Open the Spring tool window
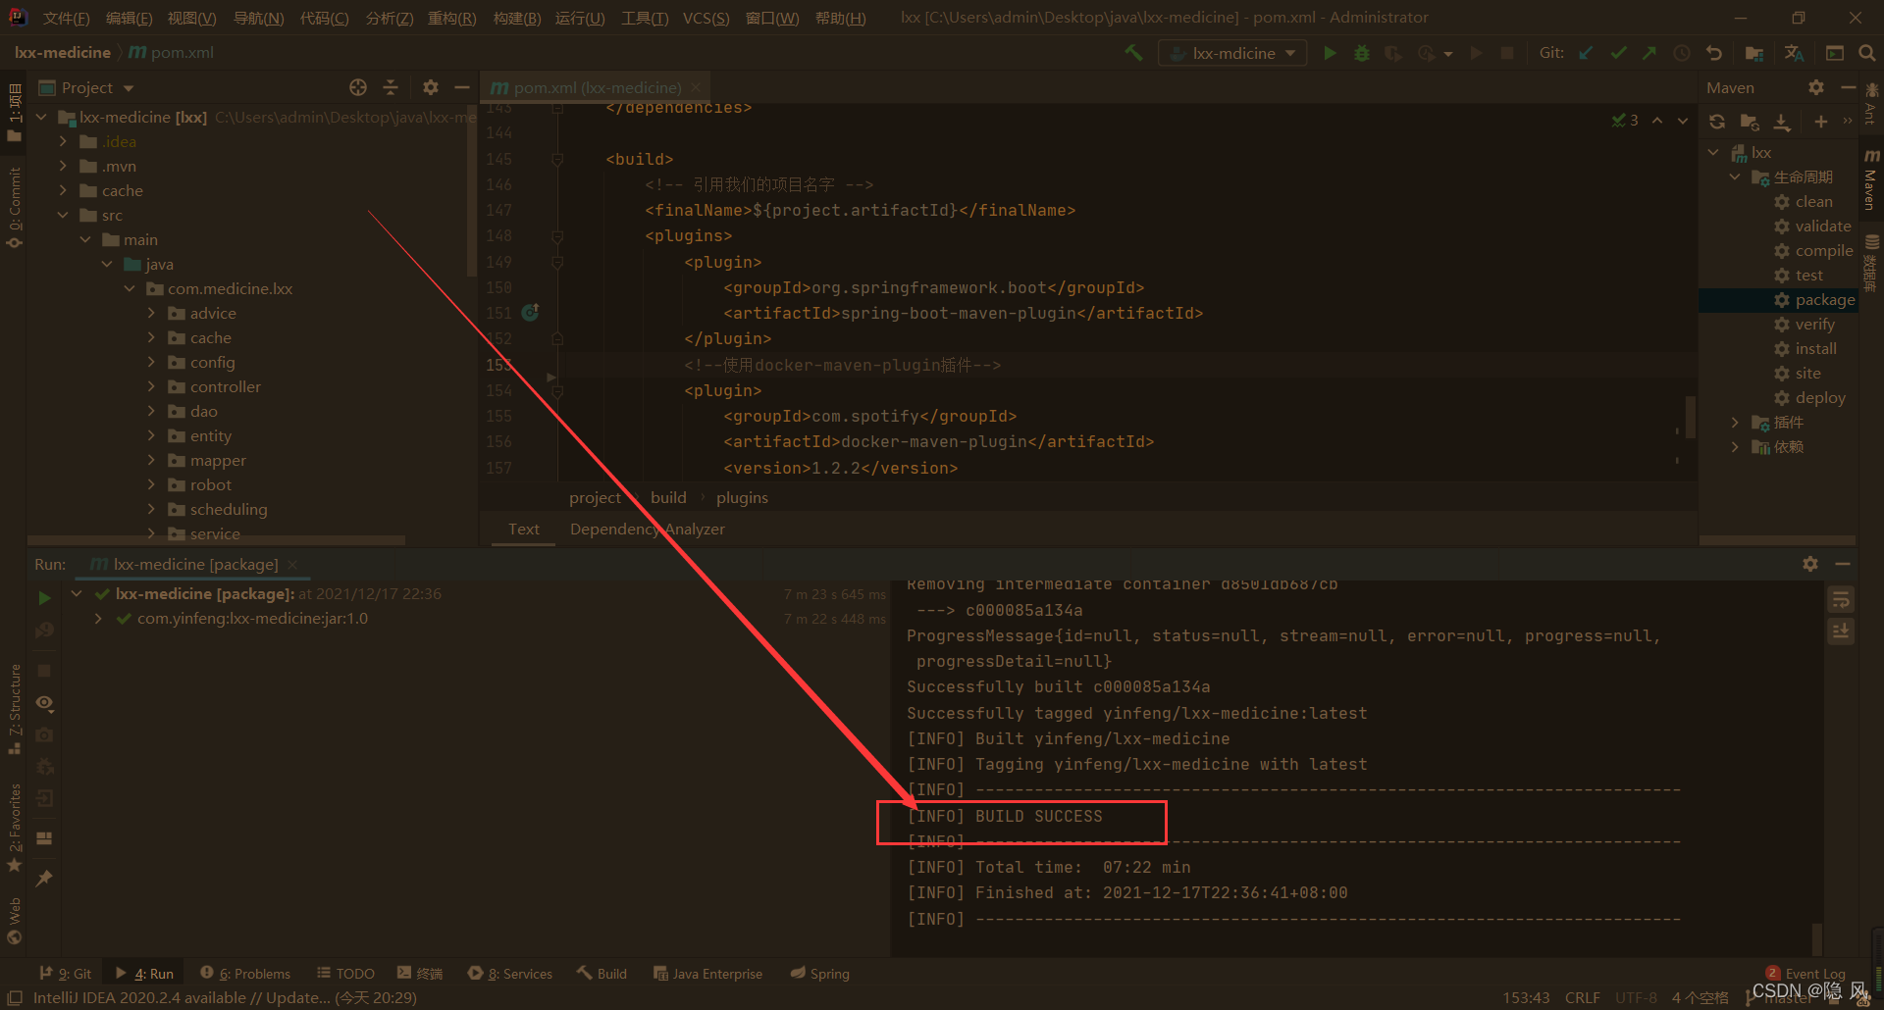This screenshot has height=1010, width=1884. (820, 974)
